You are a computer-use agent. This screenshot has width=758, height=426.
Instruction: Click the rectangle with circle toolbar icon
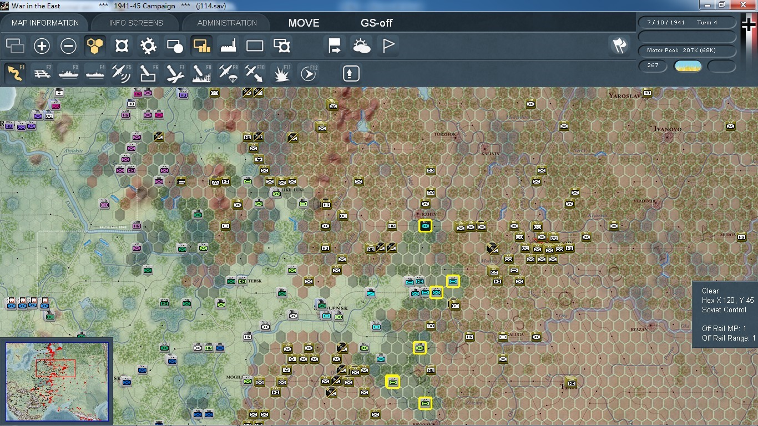click(x=175, y=46)
